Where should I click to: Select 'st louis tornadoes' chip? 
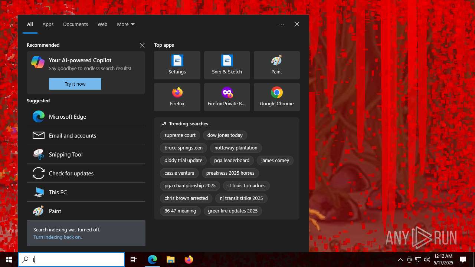click(246, 186)
